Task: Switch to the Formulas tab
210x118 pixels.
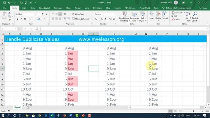Action: click(x=58, y=8)
